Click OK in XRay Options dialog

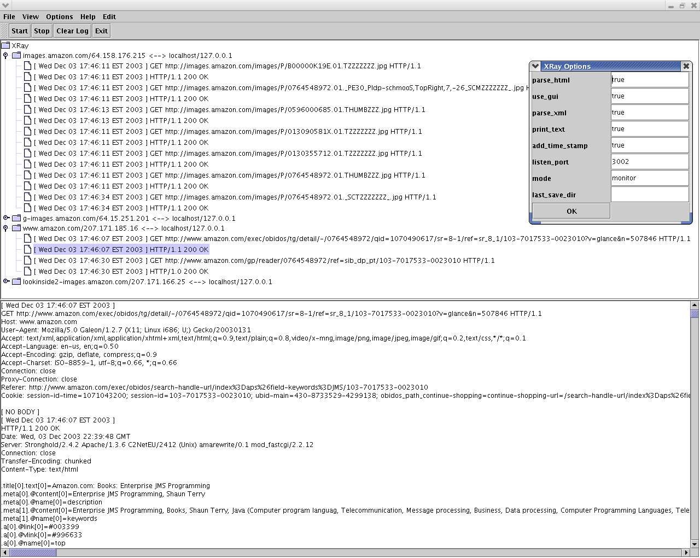pyautogui.click(x=571, y=211)
